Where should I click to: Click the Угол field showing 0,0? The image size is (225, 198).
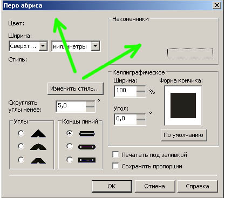[x=125, y=119]
